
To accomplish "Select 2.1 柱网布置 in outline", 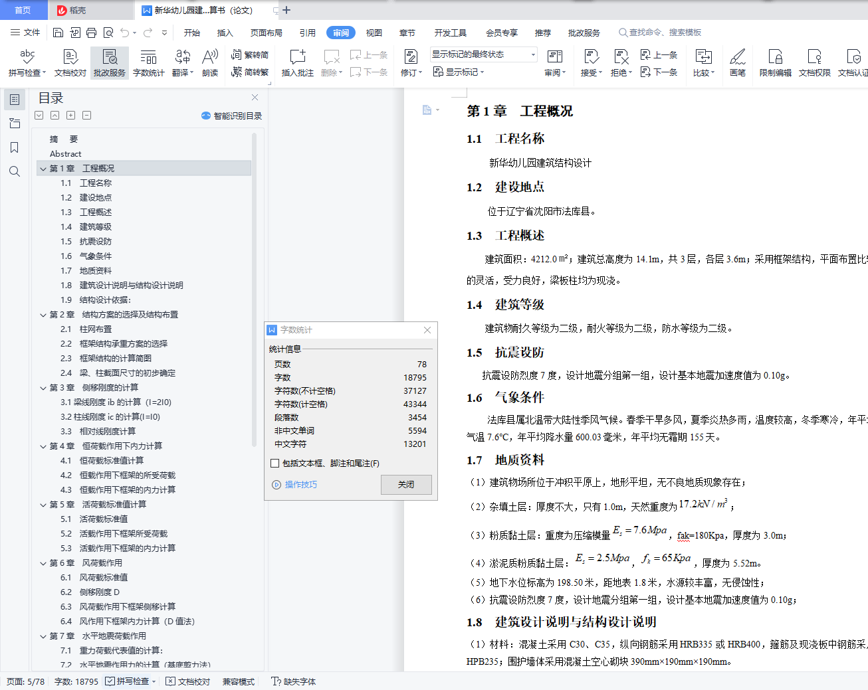I will tap(86, 329).
